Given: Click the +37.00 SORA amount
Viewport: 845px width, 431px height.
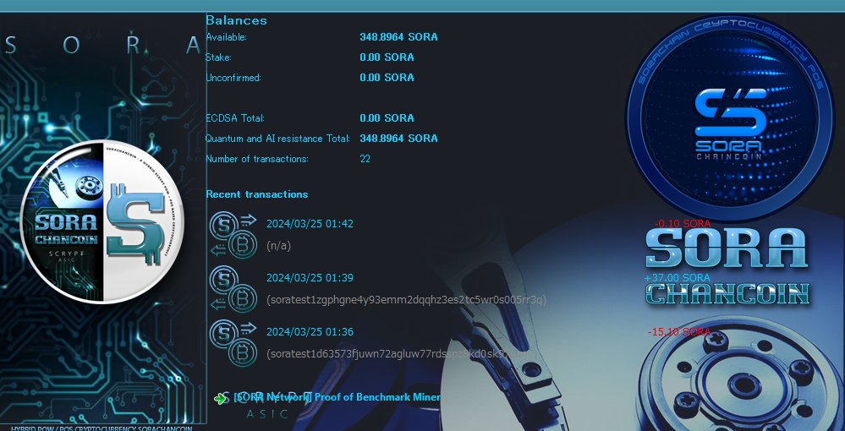Looking at the screenshot, I should pos(677,278).
